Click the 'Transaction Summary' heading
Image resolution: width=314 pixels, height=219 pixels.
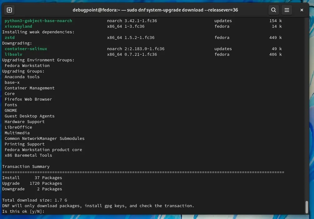tap(26, 166)
